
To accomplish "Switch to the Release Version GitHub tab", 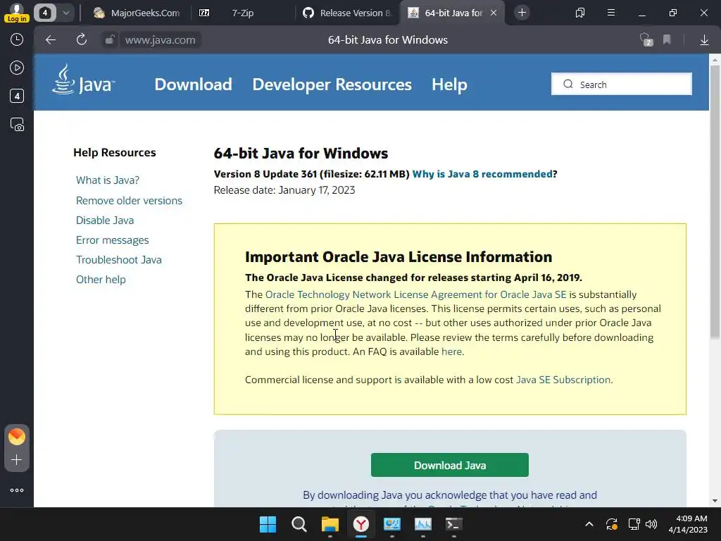I will (x=348, y=13).
